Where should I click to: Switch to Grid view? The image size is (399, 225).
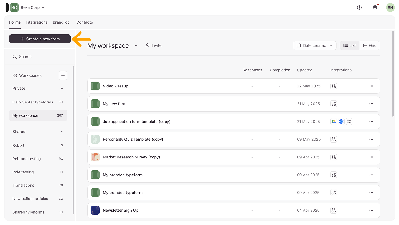370,45
